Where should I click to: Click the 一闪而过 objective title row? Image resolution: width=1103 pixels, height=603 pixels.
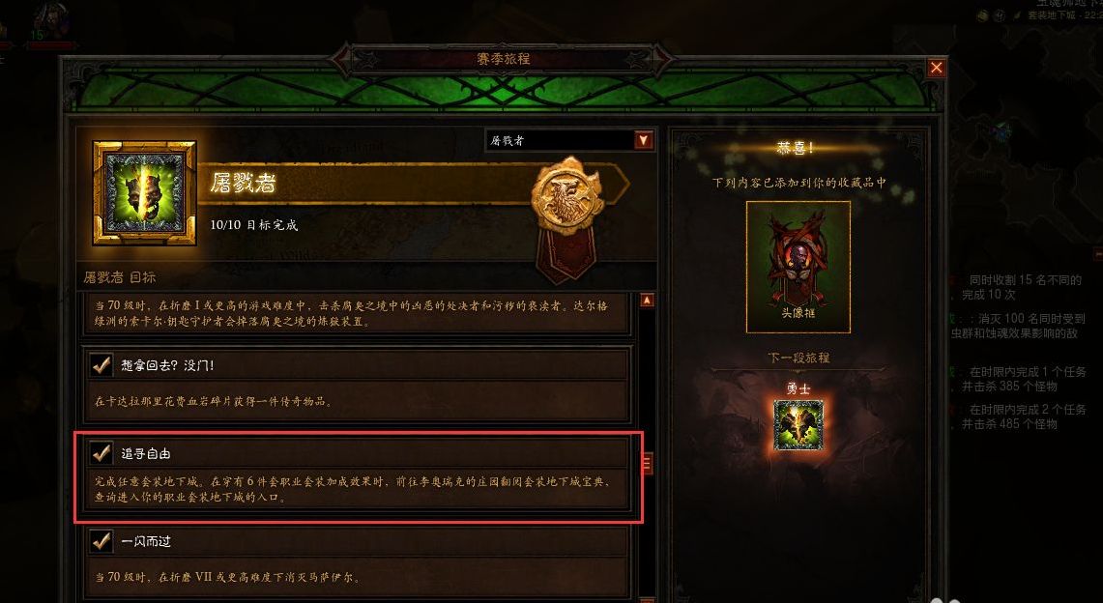[x=358, y=540]
